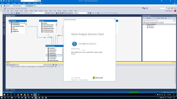Click the Visual Studio icon in remote taskbar

coord(32,95)
